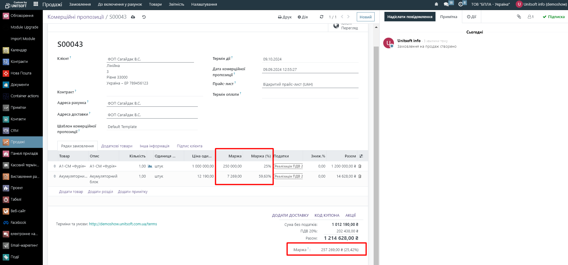Open the Прайс-лист selection field
This screenshot has width=568, height=265.
310,84
